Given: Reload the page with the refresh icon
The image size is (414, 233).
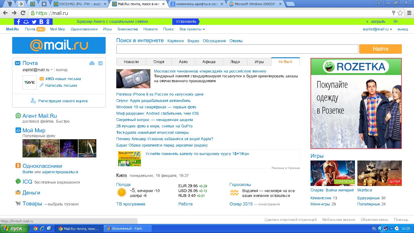Looking at the screenshot, I should click(23, 13).
